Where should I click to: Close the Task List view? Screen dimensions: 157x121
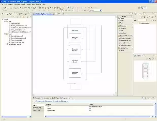pyautogui.click(x=143, y=14)
